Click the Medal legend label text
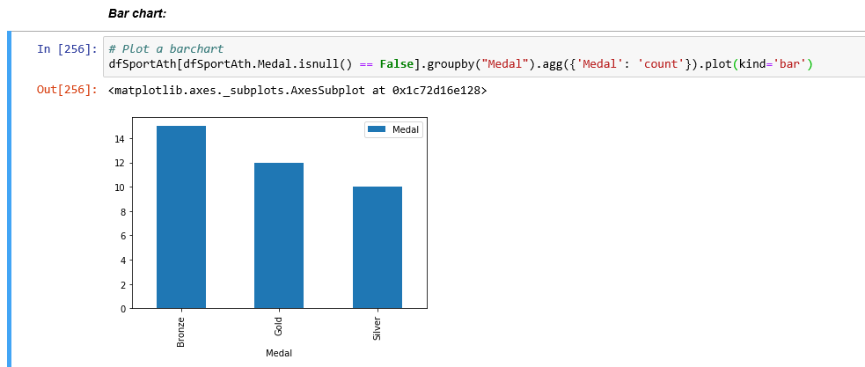Screen dimensions: 865x367 [x=406, y=130]
